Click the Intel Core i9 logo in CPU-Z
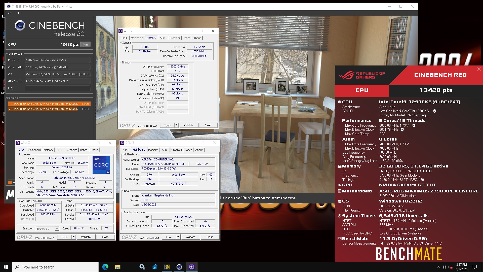483x272 pixels. [x=101, y=165]
